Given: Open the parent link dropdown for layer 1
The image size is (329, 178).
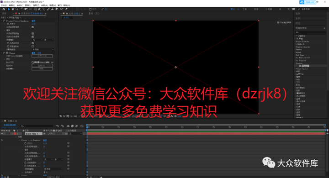Looking at the screenshot, I should click(76, 134).
